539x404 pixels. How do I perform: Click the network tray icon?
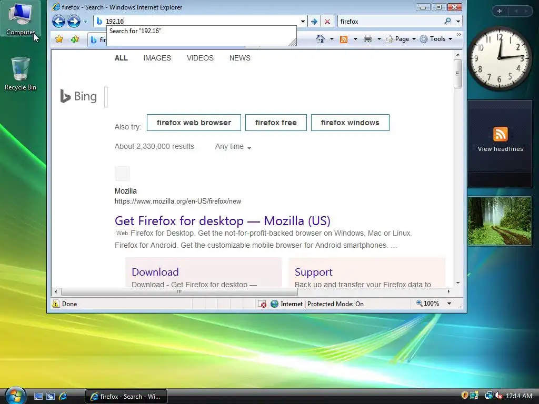coord(488,396)
